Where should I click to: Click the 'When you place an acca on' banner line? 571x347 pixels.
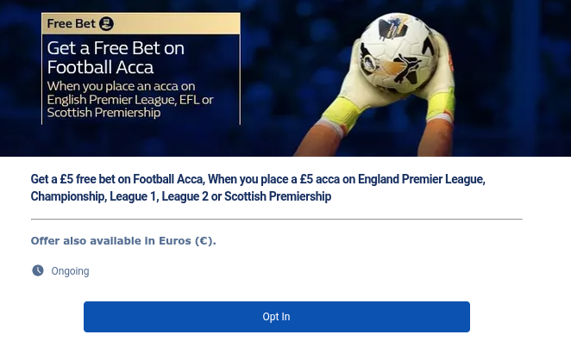click(x=121, y=86)
